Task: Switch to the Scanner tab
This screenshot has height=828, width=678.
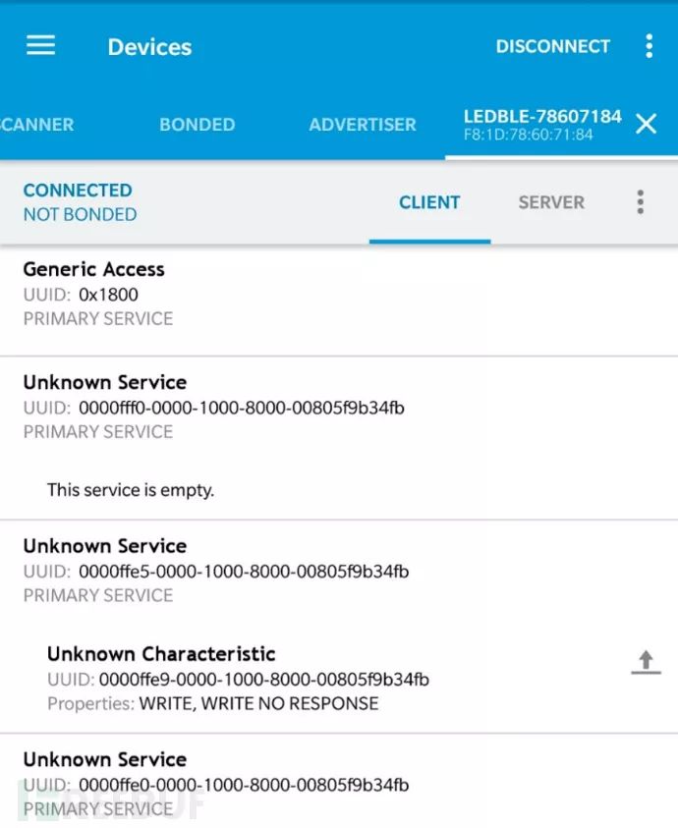Action: point(37,125)
